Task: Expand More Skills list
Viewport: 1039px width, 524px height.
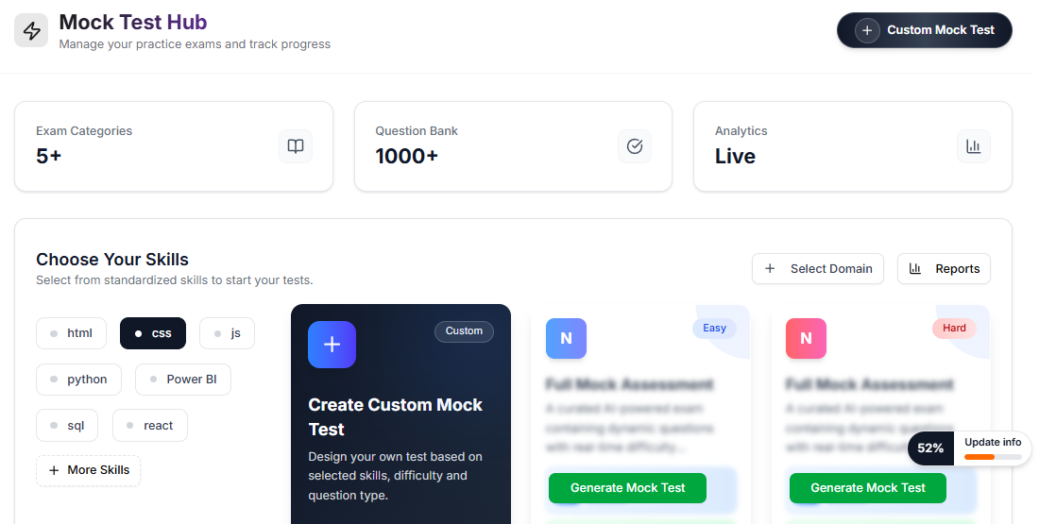Action: tap(89, 470)
